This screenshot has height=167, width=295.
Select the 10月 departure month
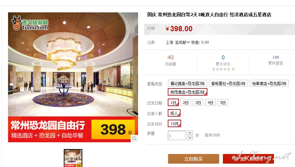click(x=174, y=124)
